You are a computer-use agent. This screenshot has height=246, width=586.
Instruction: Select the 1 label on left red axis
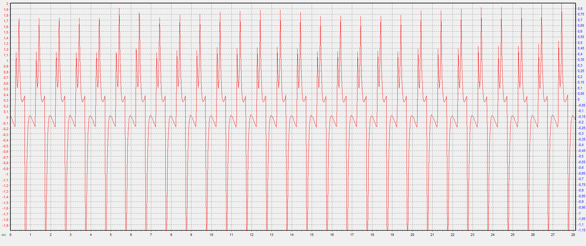click(7, 61)
